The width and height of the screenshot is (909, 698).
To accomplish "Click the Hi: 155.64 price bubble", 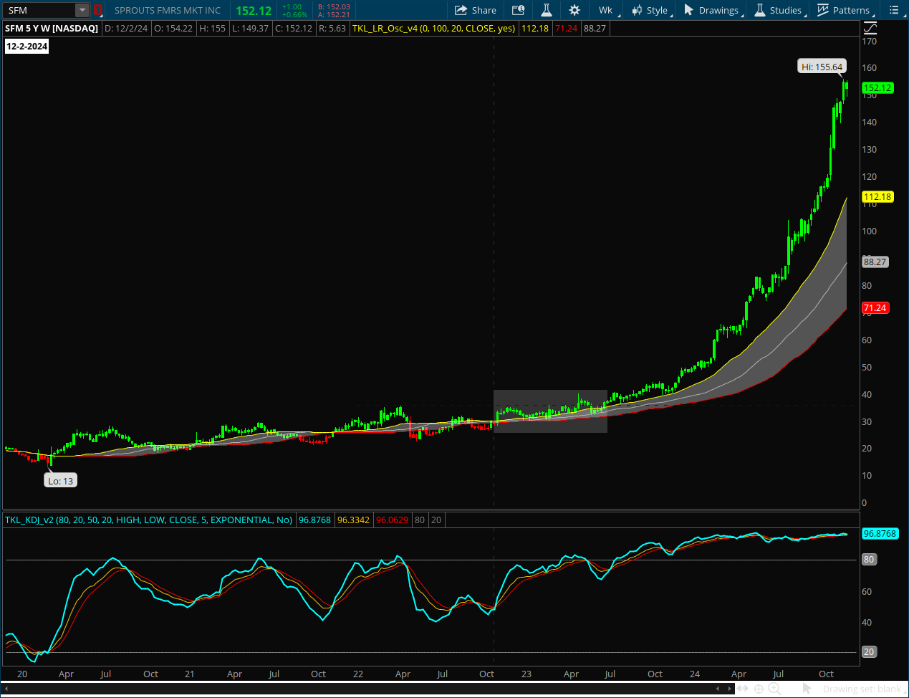I will pyautogui.click(x=822, y=67).
